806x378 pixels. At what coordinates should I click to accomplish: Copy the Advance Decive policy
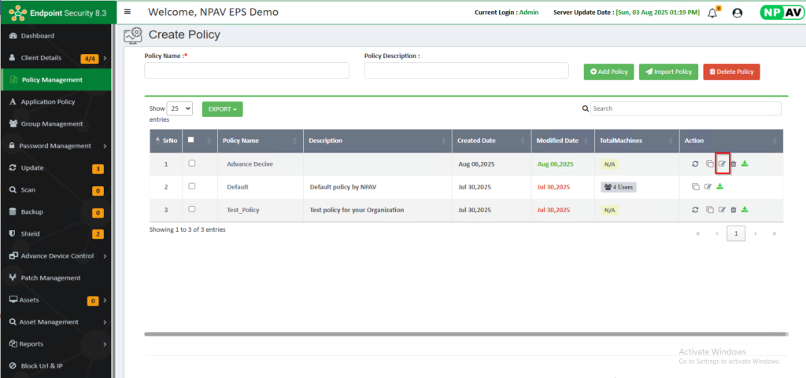point(709,164)
